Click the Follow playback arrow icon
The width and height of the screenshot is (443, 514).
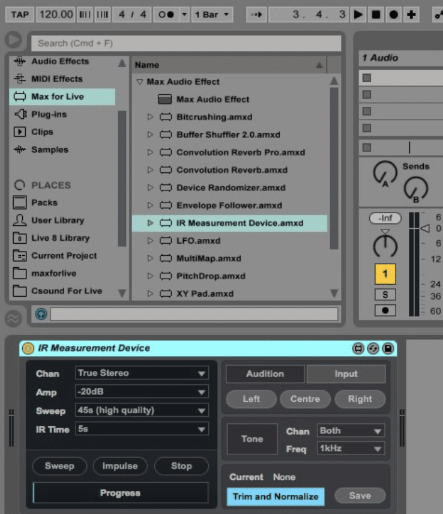256,14
